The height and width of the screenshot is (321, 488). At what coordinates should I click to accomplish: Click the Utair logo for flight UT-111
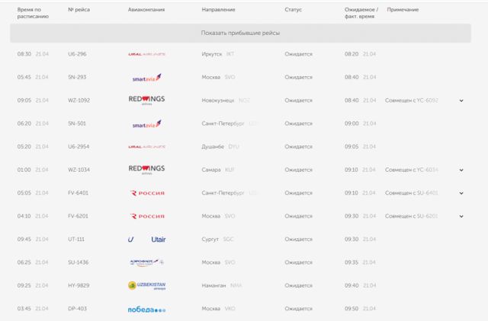(x=146, y=240)
